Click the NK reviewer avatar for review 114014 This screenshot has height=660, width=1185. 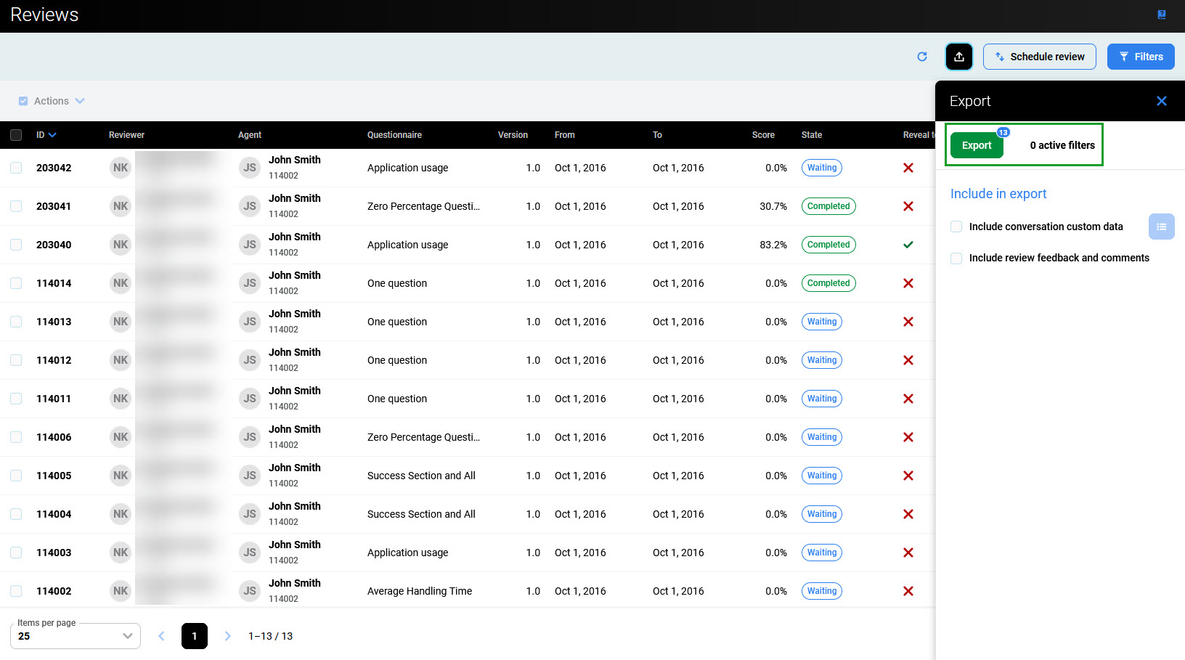(121, 283)
